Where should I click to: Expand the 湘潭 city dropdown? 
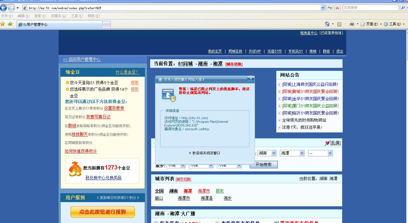[302, 153]
